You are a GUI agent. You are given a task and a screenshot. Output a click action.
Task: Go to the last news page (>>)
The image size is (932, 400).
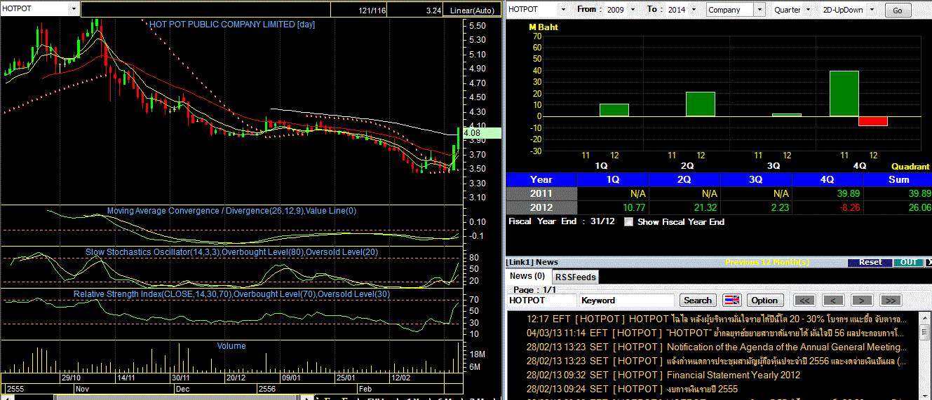tap(890, 300)
